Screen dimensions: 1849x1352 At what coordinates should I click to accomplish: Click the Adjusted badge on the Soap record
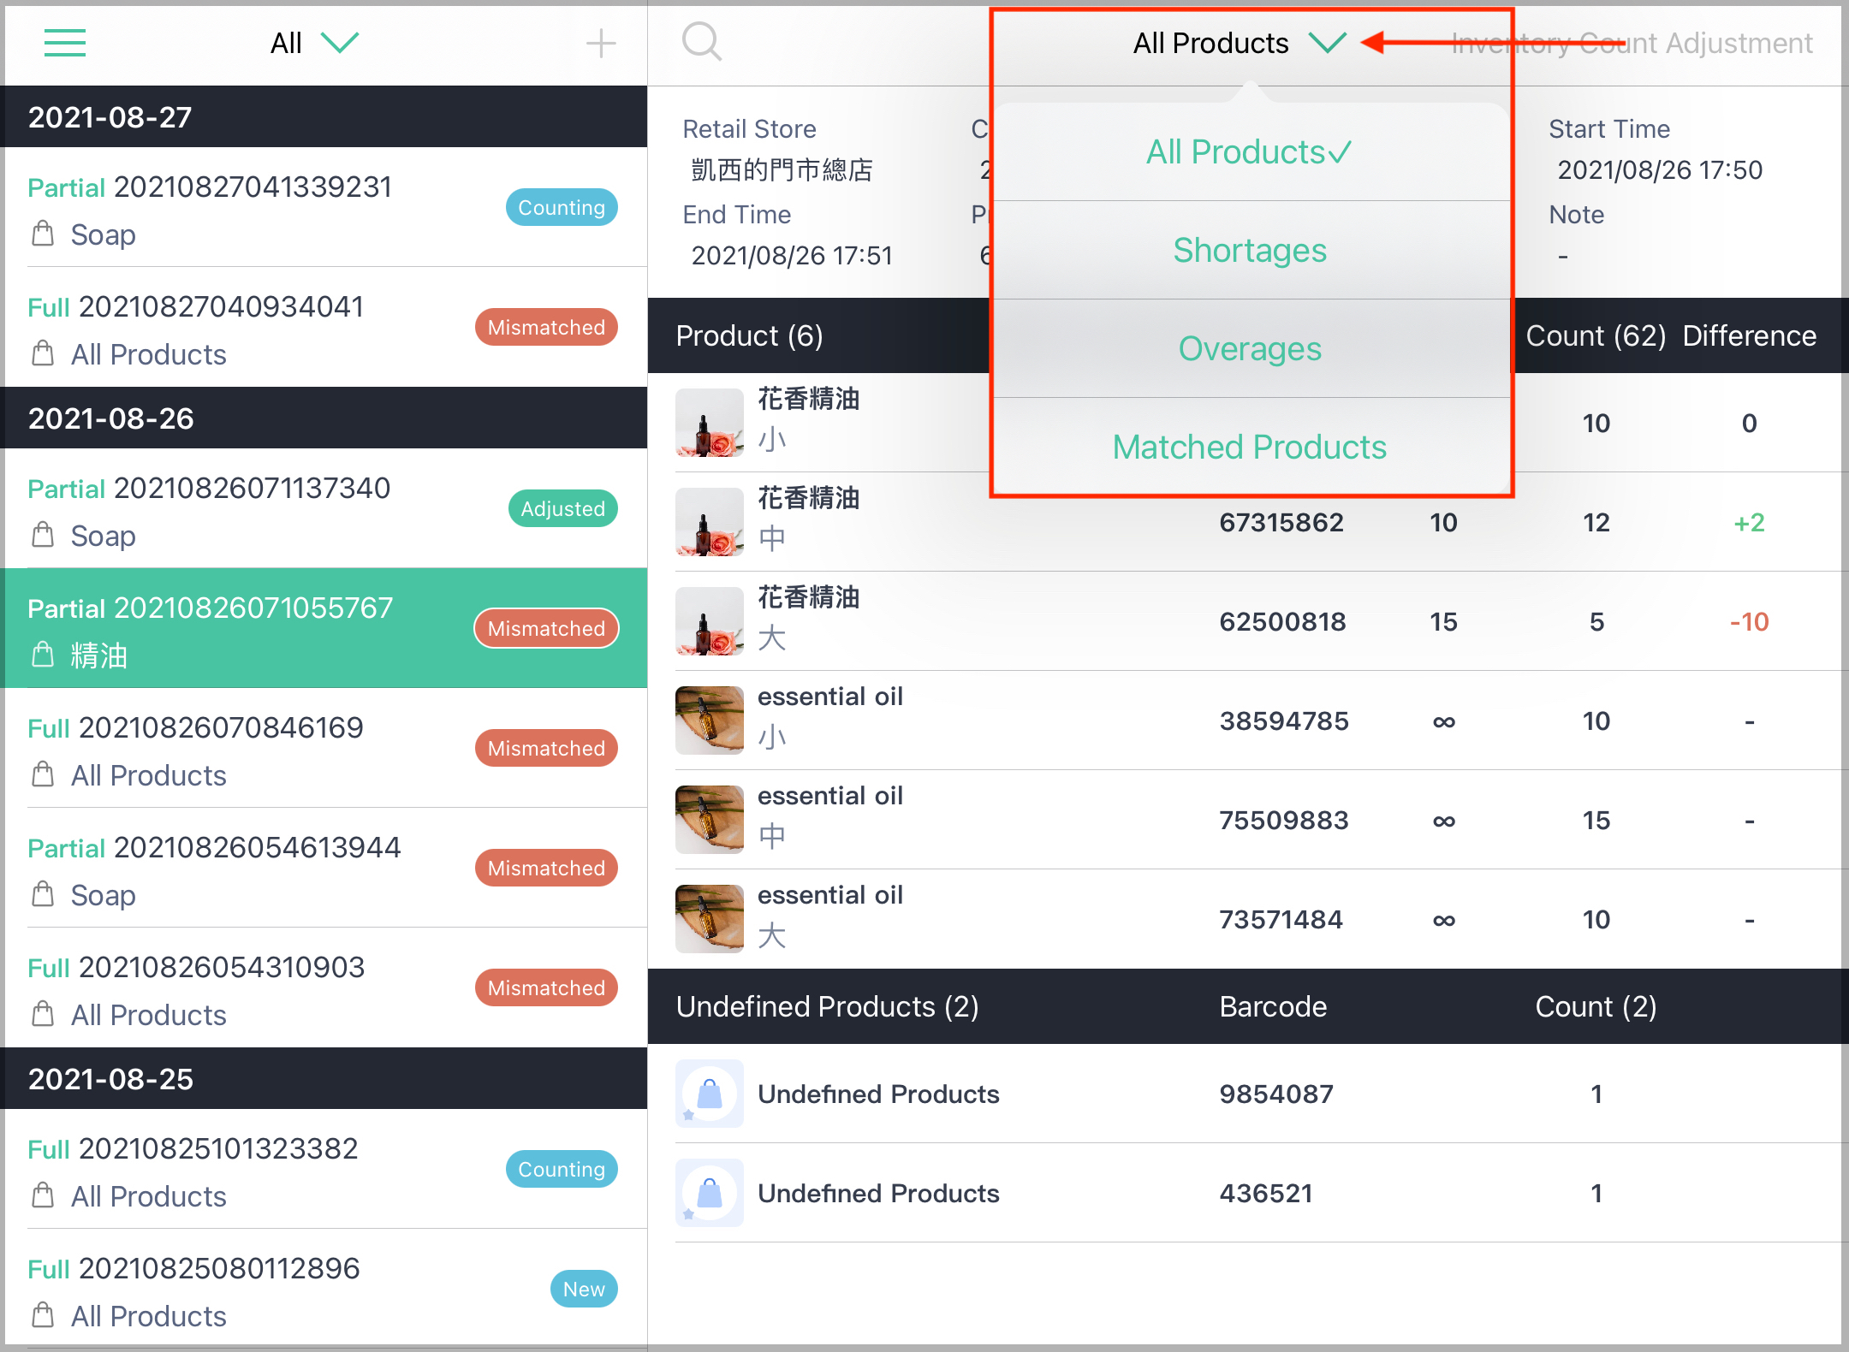click(x=562, y=508)
